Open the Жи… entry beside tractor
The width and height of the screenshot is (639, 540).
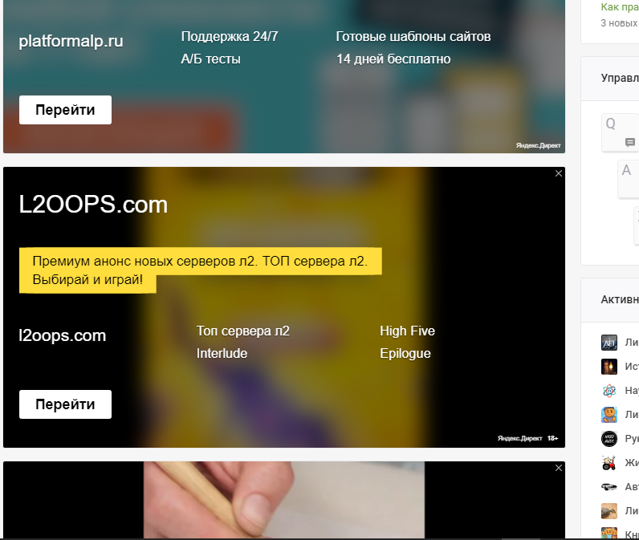(632, 463)
